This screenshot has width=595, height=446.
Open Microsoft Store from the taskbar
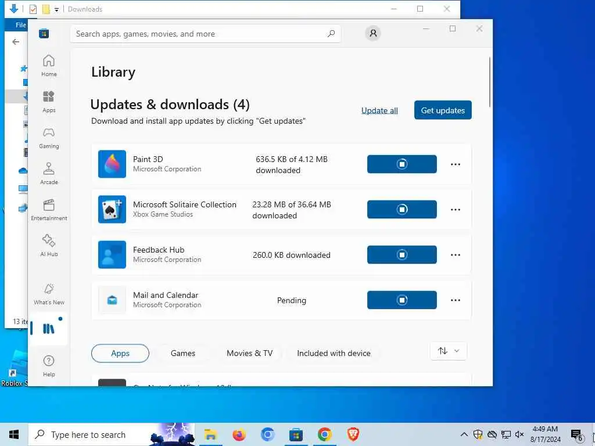click(x=296, y=434)
